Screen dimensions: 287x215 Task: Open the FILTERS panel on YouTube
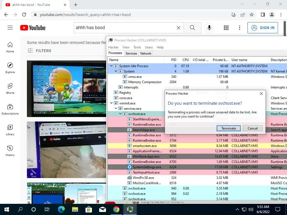39,51
